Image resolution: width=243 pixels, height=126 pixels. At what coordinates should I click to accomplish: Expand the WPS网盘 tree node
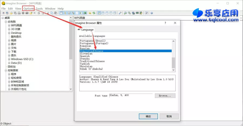tap(9, 25)
